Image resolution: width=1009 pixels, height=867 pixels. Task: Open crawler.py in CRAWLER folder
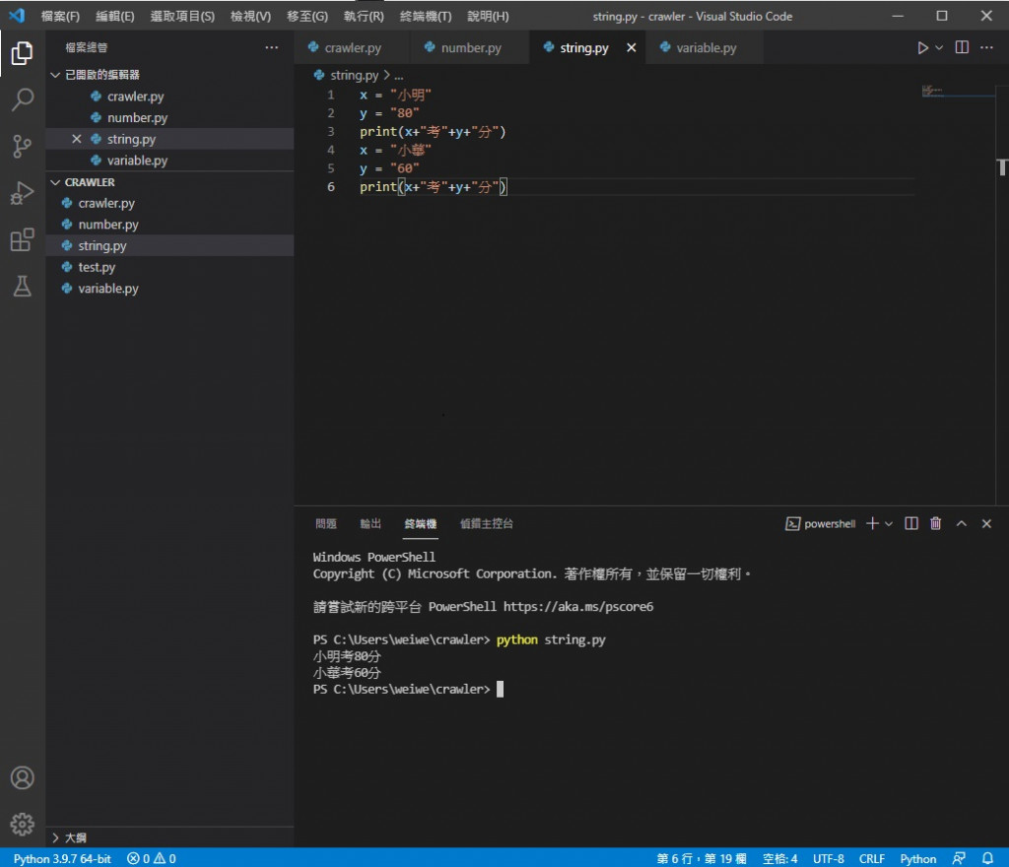(x=169, y=203)
